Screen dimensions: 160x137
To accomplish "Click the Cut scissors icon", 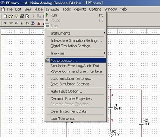I will tap(33, 16).
